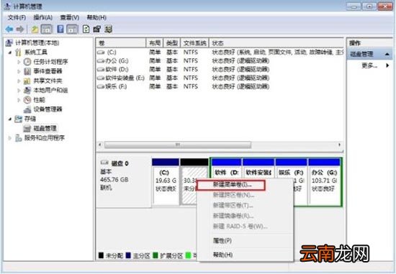Click the drive icon of the 办公 (G:) row
Viewport: 396px width, 274px height.
pos(101,61)
